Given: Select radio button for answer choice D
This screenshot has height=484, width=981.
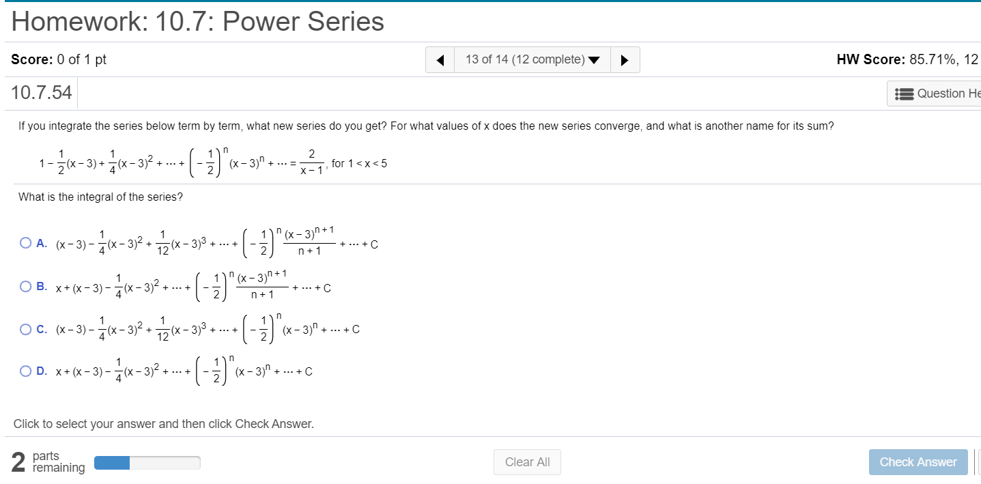Looking at the screenshot, I should pyautogui.click(x=25, y=371).
